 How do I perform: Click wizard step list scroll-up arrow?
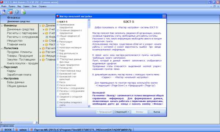click(x=89, y=20)
